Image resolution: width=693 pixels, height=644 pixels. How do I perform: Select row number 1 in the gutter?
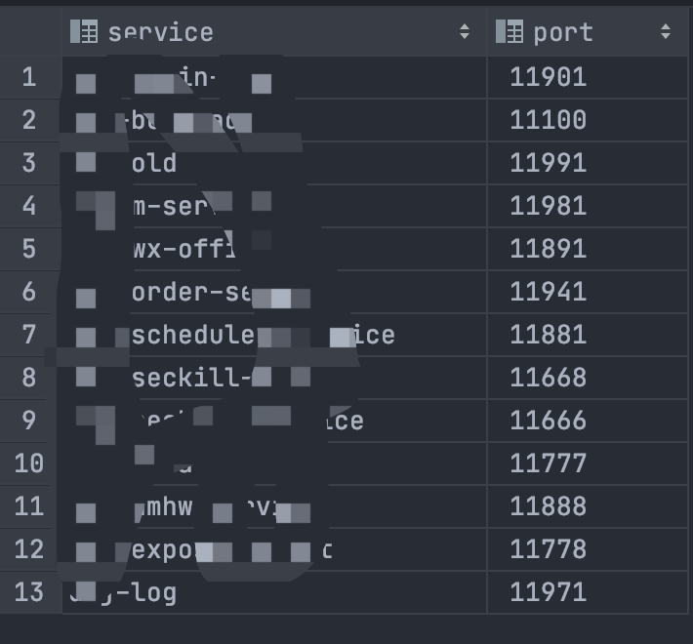point(28,77)
